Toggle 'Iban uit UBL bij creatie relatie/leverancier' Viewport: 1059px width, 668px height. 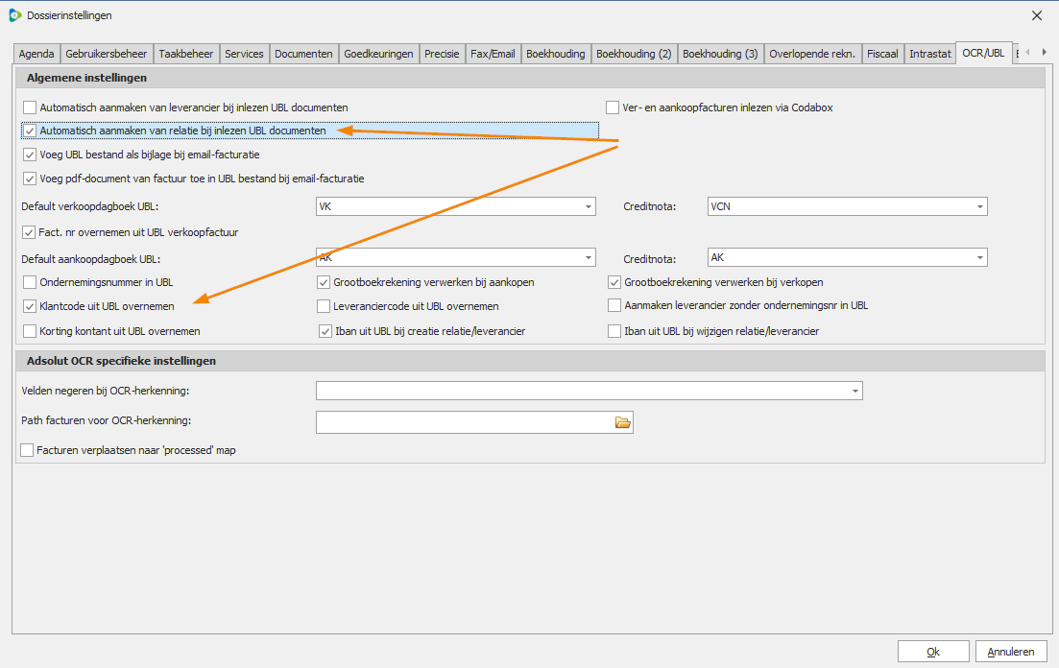pos(325,331)
